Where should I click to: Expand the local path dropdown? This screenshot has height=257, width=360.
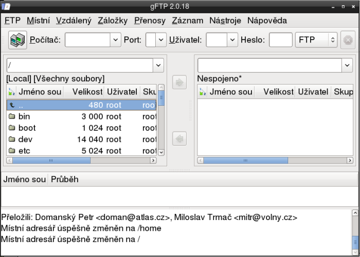tap(158, 66)
